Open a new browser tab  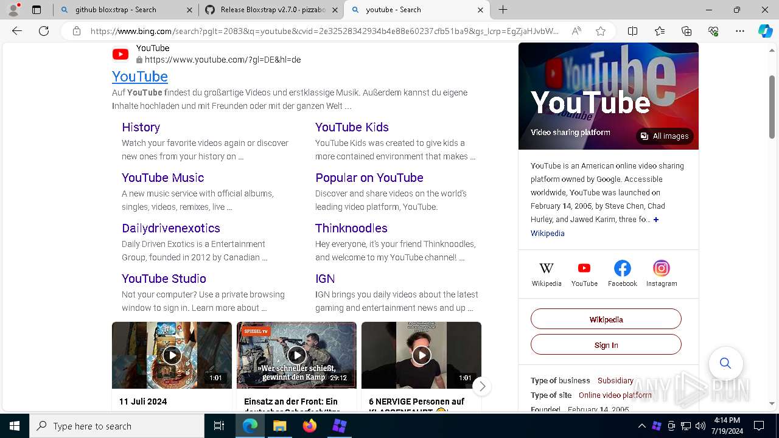[503, 10]
